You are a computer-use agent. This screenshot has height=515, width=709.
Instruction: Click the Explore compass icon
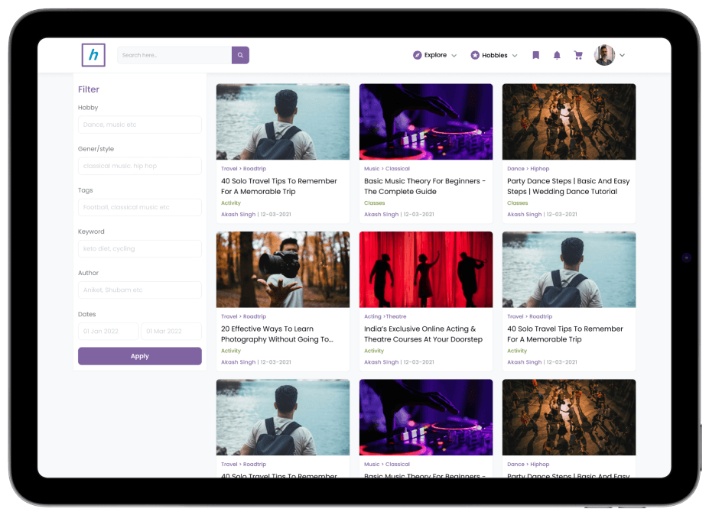417,55
